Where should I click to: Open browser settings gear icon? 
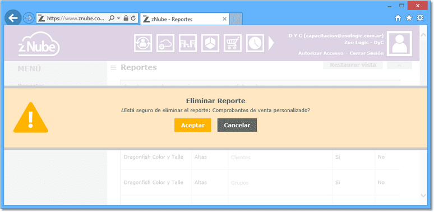pyautogui.click(x=420, y=18)
